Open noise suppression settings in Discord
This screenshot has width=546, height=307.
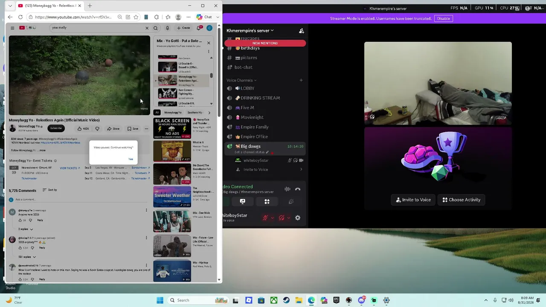[288, 189]
